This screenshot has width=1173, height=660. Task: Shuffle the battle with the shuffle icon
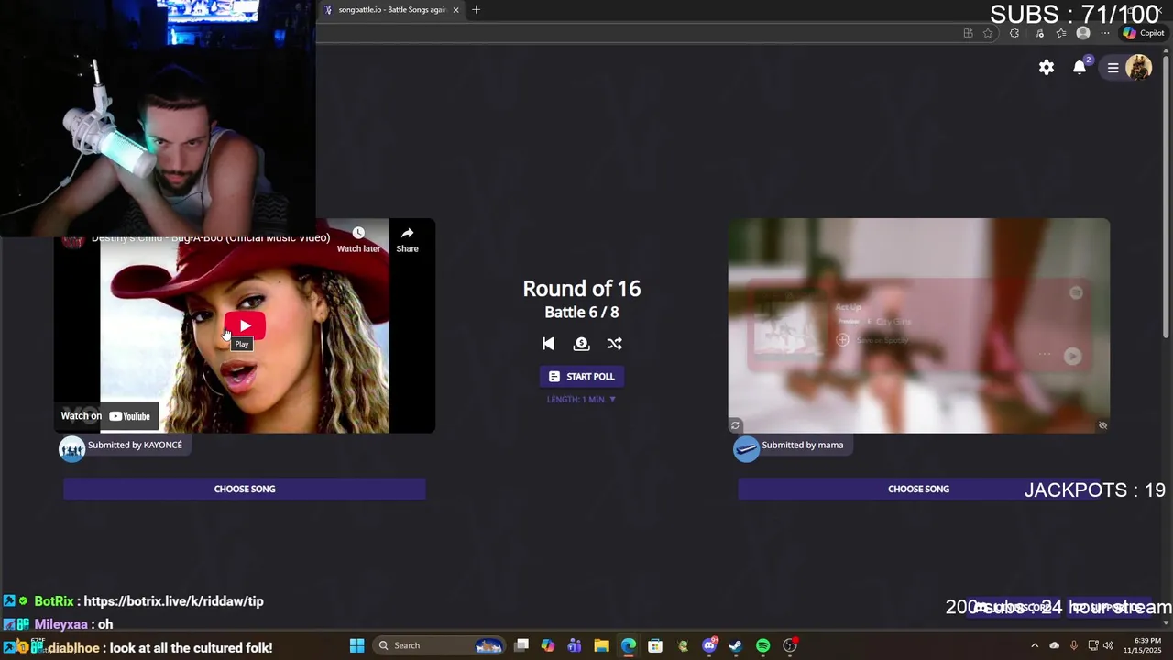[614, 344]
